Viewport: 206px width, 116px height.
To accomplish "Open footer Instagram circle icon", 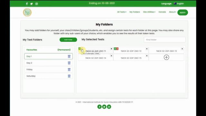I will click(x=109, y=107).
